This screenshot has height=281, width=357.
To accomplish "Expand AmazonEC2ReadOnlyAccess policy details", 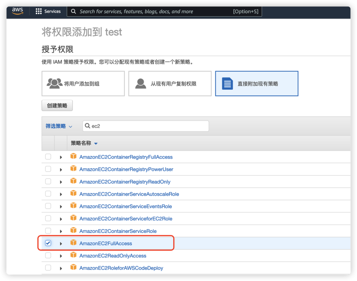I will click(x=61, y=256).
